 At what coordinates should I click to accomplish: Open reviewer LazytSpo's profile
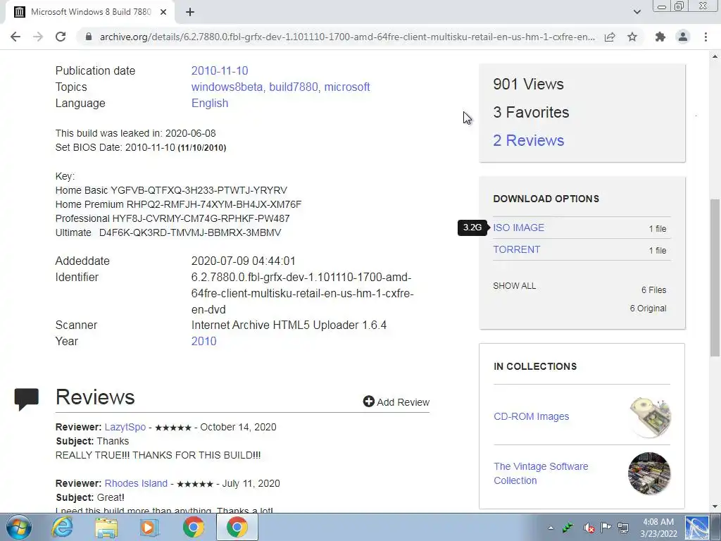pos(125,427)
